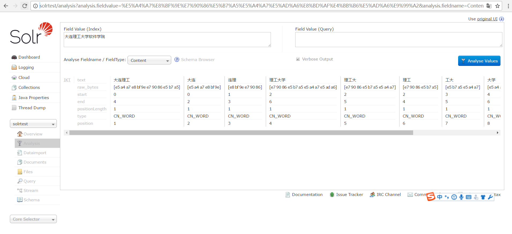The height and width of the screenshot is (234, 512).
Task: Open the Thread Dump icon
Action: (14, 108)
